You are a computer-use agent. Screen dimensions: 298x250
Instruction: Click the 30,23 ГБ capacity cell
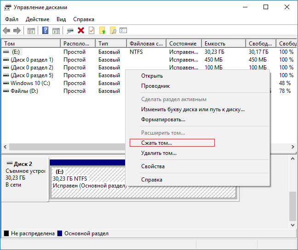[214, 52]
